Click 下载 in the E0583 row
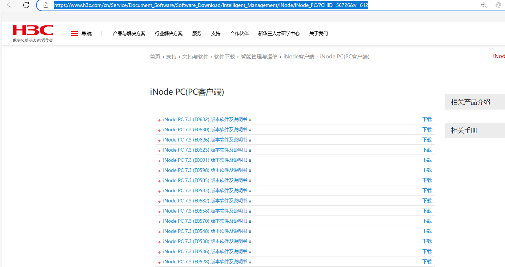This screenshot has width=505, height=267. tap(427, 190)
